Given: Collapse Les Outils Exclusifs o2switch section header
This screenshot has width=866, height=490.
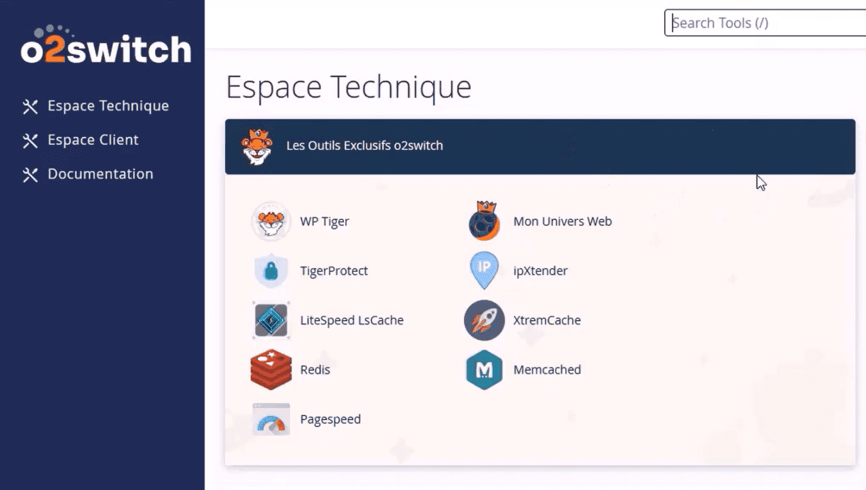Looking at the screenshot, I should click(540, 147).
